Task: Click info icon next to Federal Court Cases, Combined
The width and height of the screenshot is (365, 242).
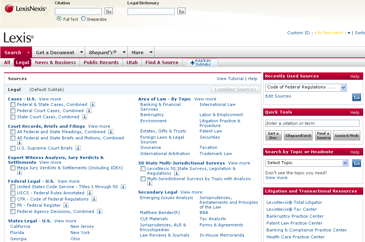Action: click(89, 111)
